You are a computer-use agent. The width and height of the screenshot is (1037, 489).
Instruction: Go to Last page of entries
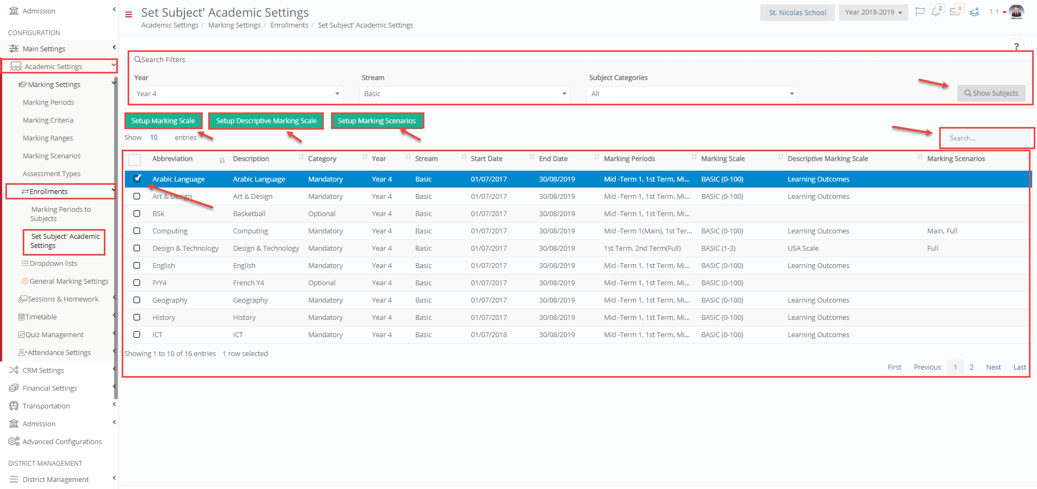1019,367
